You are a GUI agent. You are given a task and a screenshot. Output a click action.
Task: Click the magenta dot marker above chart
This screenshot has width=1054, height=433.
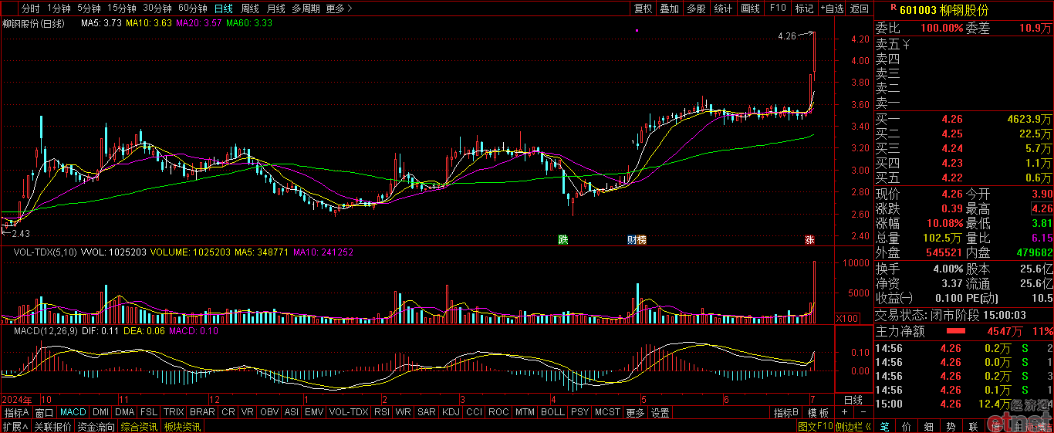point(637,30)
